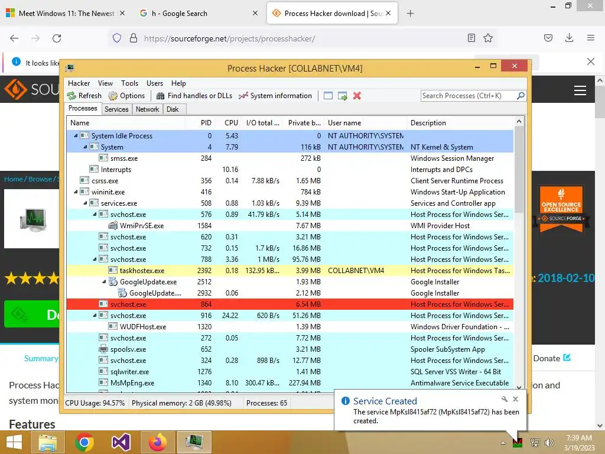Click find window and thread icon

pos(342,96)
